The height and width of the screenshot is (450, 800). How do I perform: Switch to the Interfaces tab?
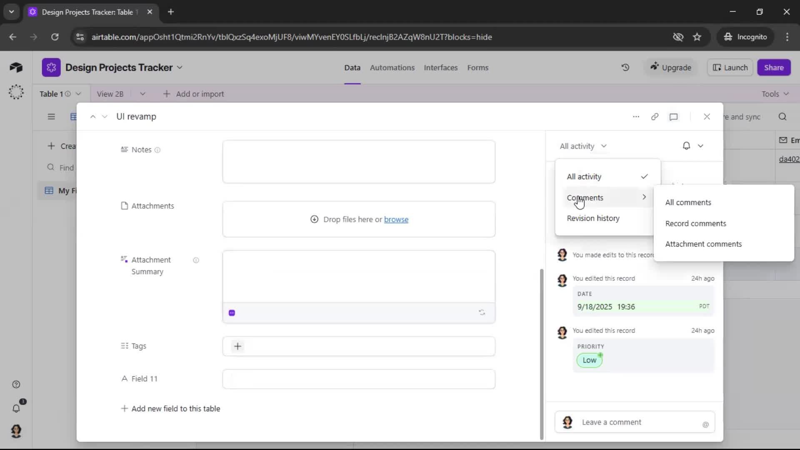(440, 67)
